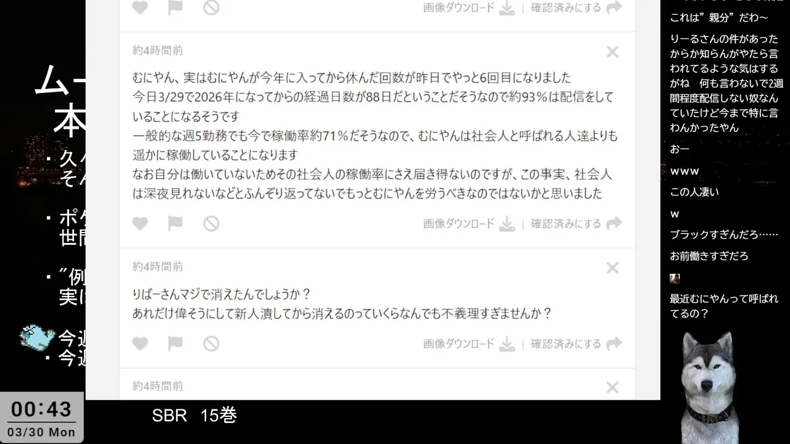790x444 pixels.
Task: Flag the むにやん 稼働率 message
Action: point(175,223)
